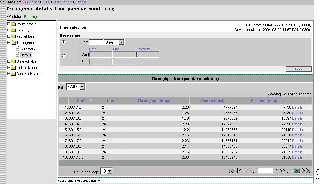Open OER in the breadcrumb navigation

click(47, 2)
